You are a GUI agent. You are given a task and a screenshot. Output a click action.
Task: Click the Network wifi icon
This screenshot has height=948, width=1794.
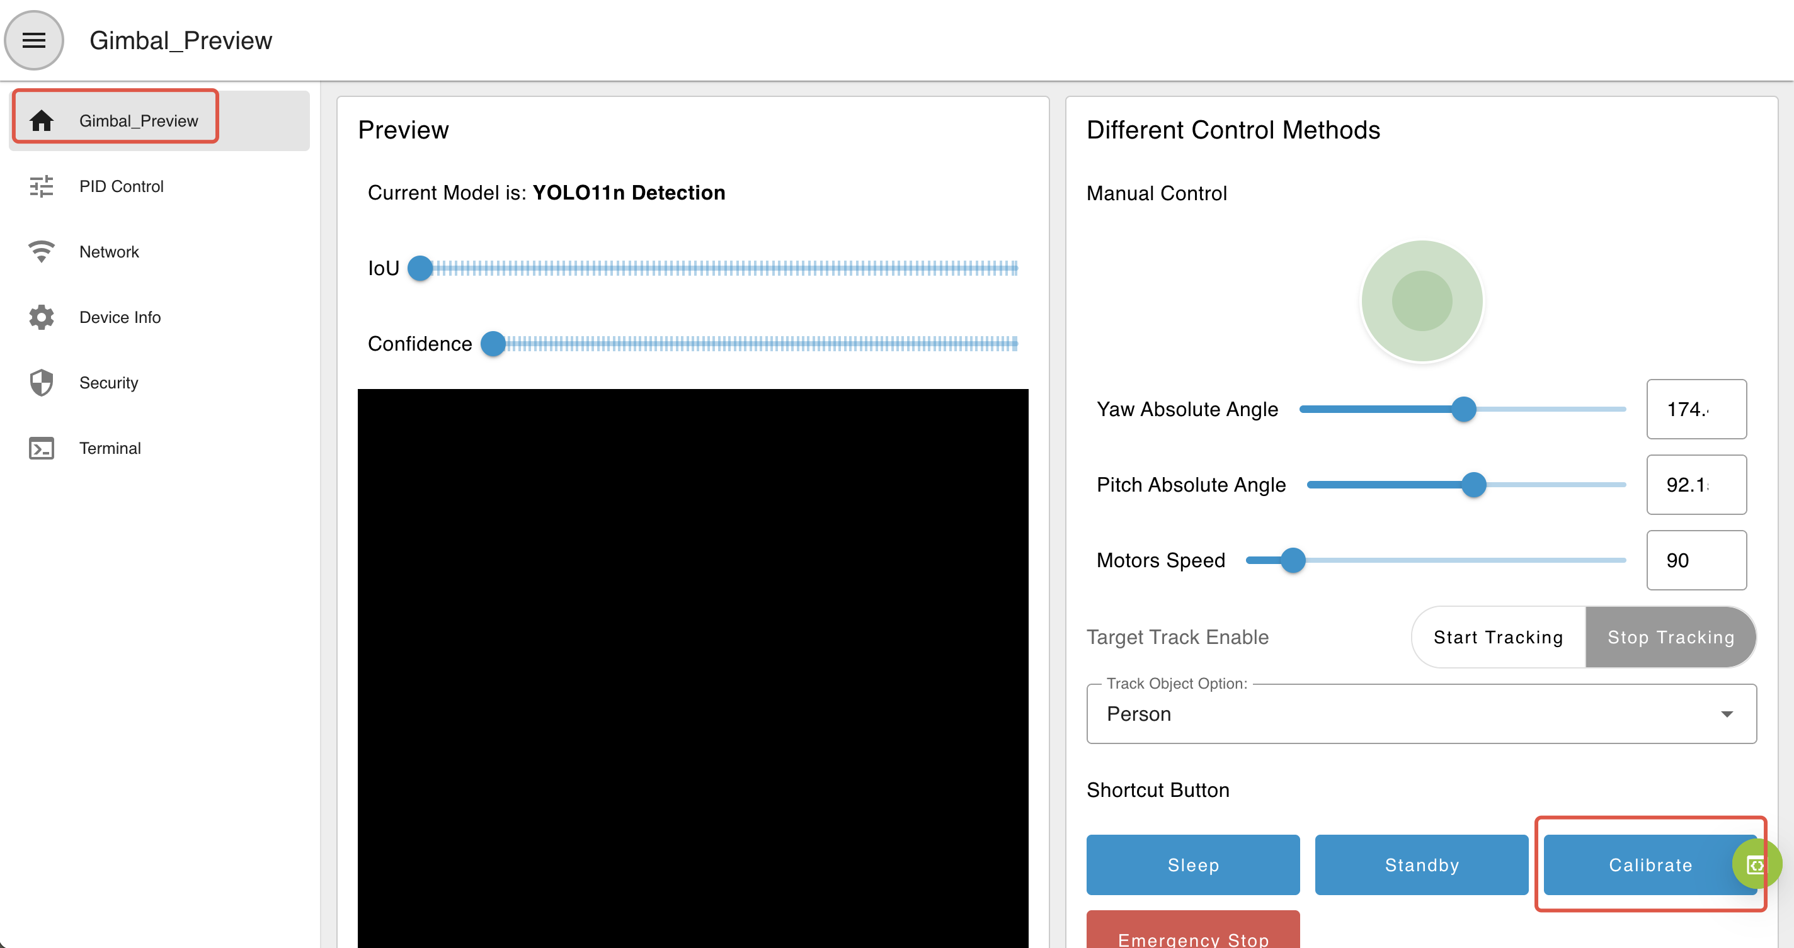click(41, 251)
